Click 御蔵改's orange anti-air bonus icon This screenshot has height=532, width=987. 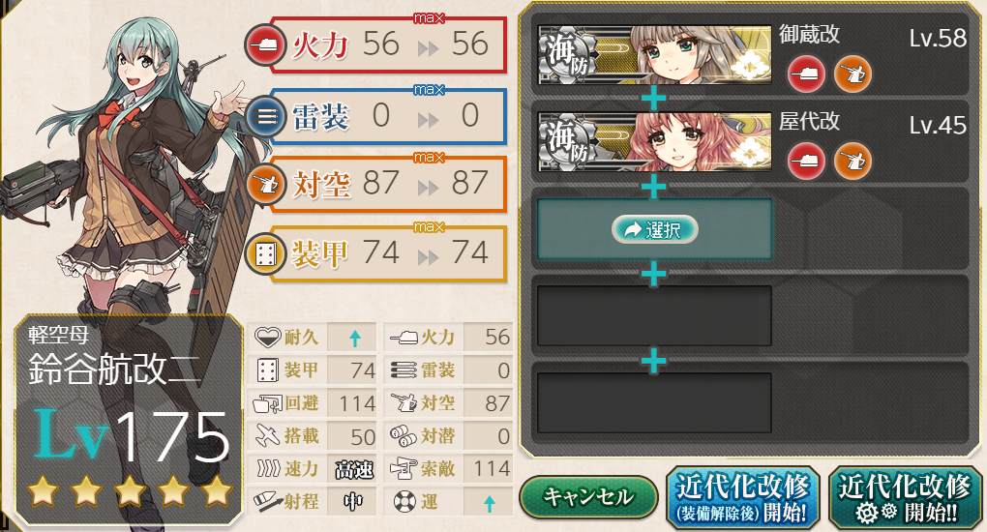click(852, 74)
